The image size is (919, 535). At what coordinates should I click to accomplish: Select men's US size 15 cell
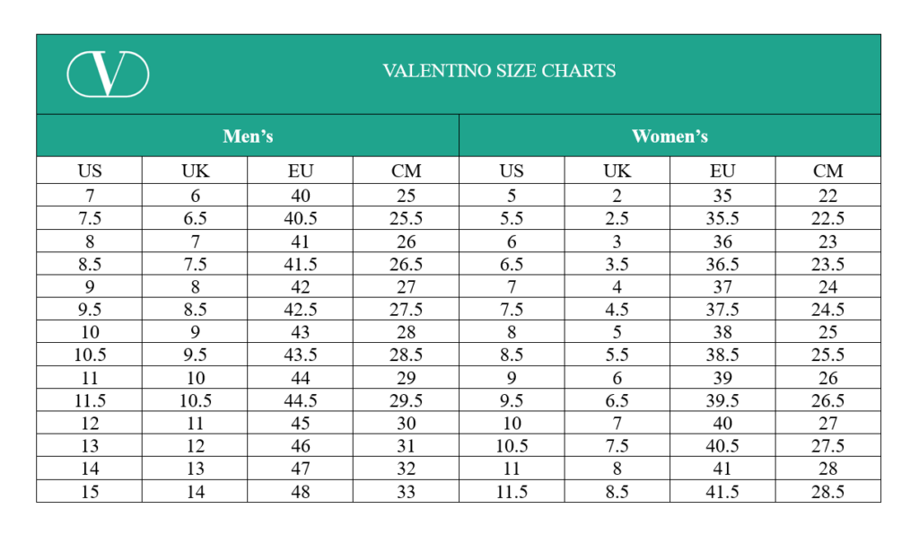[89, 491]
